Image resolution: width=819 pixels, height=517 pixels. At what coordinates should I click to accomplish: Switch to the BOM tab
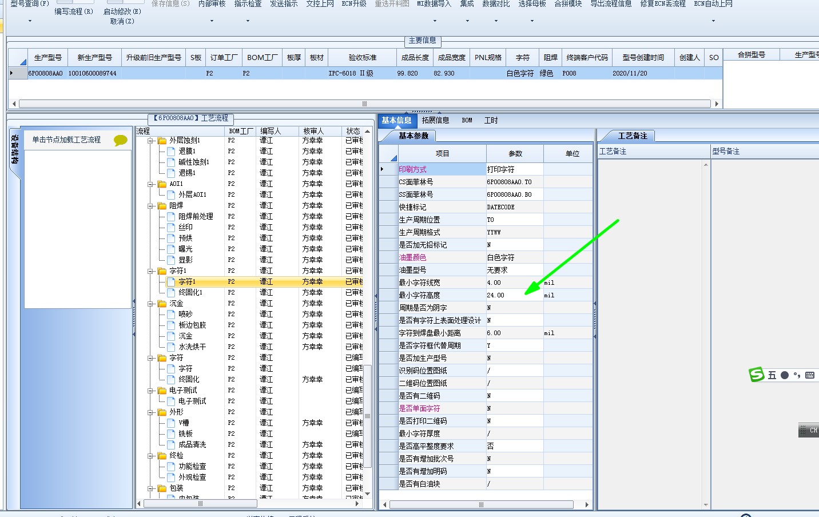pos(467,121)
